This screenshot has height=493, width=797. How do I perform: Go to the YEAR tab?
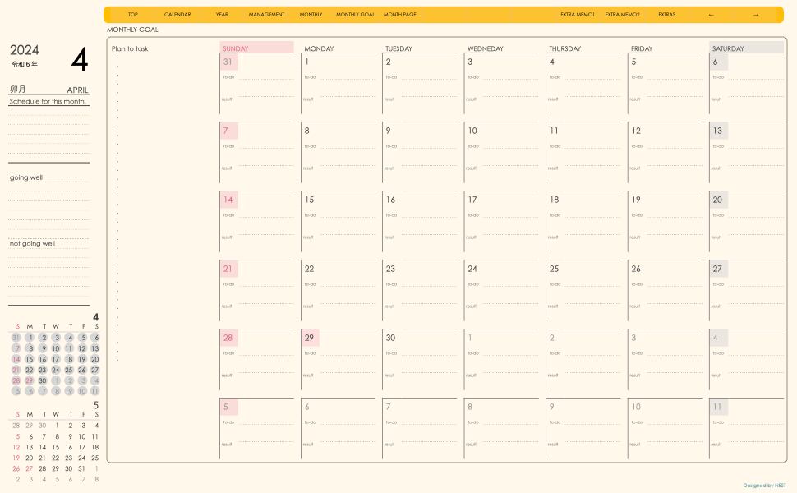point(222,15)
